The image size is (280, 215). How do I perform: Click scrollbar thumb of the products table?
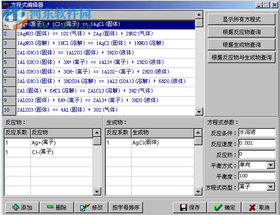(x=198, y=141)
